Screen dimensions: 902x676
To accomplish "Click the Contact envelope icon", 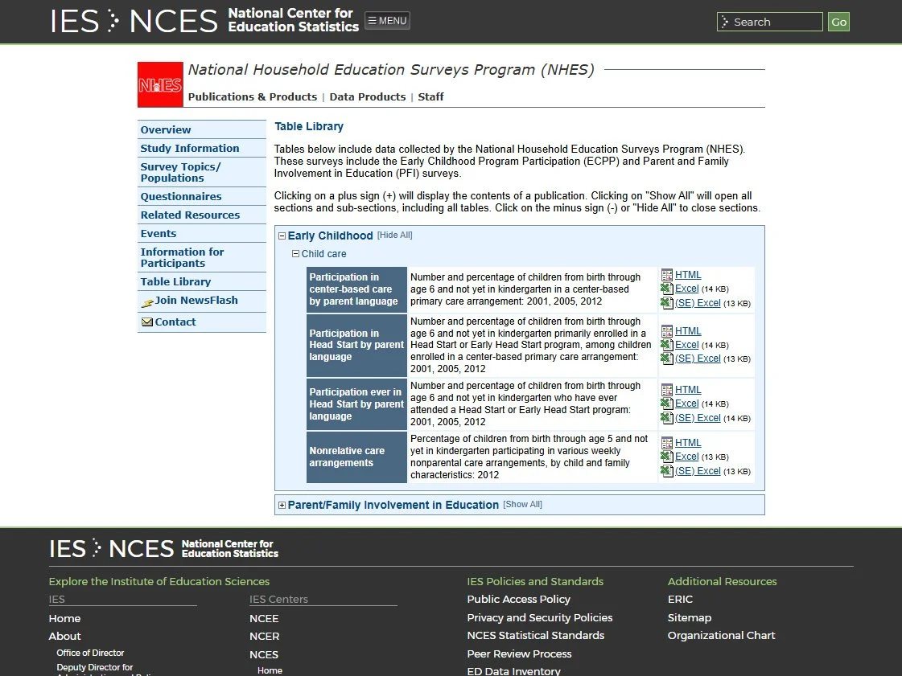I will (147, 322).
